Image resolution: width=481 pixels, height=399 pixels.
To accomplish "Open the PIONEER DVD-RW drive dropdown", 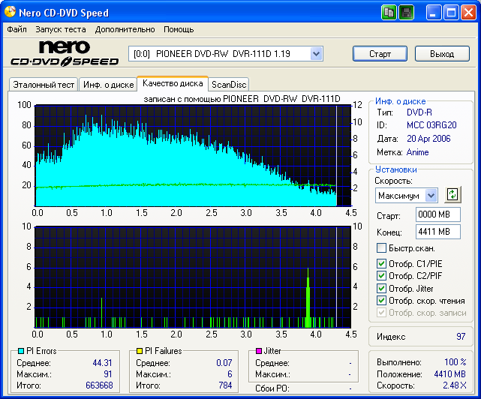I will 316,53.
